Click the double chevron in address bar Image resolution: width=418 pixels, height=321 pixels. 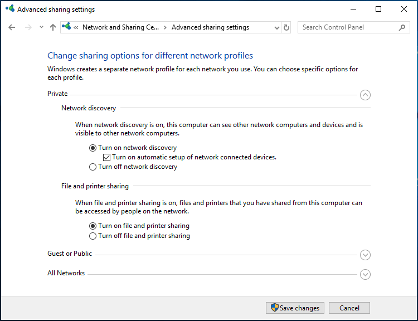[x=76, y=27]
